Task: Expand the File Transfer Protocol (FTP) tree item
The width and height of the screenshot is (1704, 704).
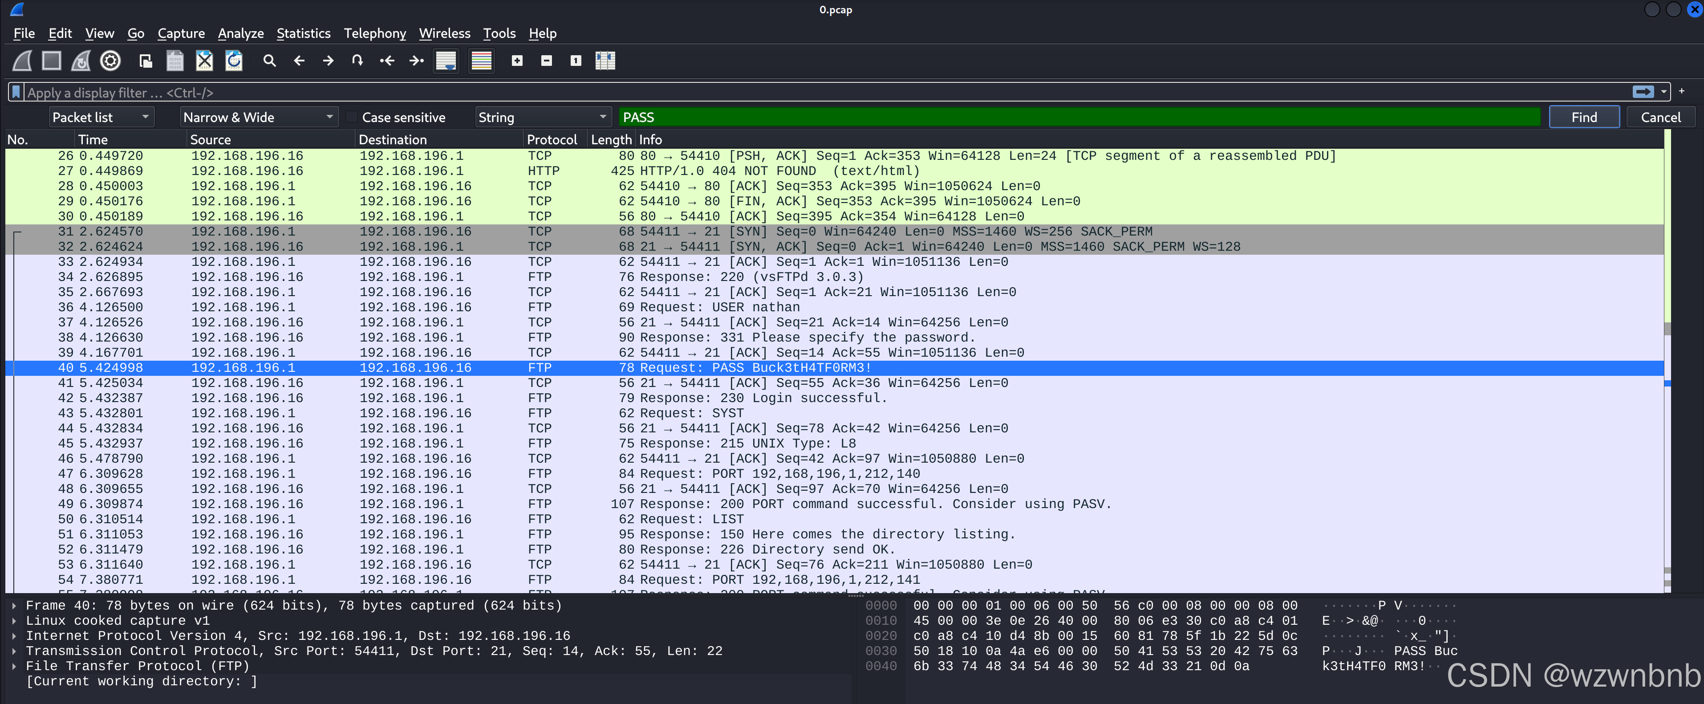Action: pyautogui.click(x=14, y=666)
